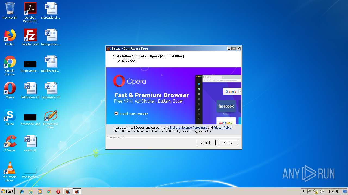Screen dimensions: 348x195
Task: Select the Firefox desktop shortcut
Action: (x=10, y=37)
